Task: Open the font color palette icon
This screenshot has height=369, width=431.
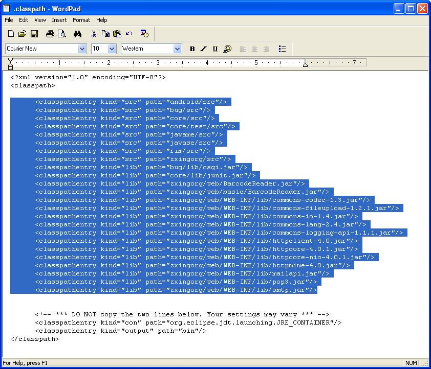Action: pos(227,49)
